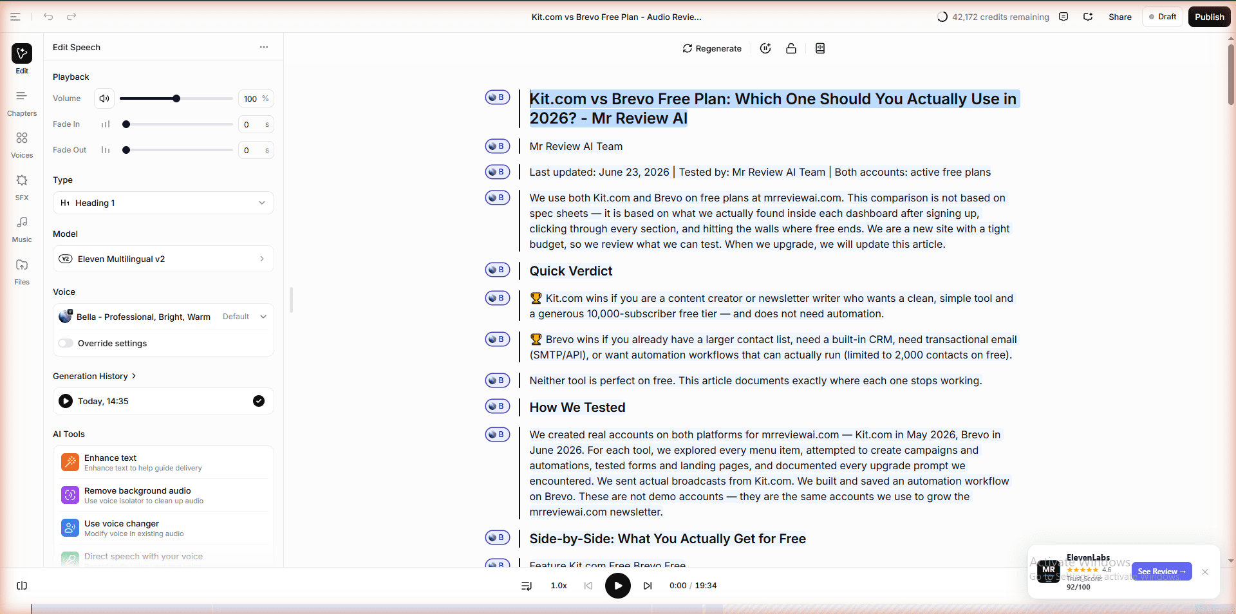Click the Fade In seconds input
This screenshot has width=1236, height=614.
[x=256, y=124]
